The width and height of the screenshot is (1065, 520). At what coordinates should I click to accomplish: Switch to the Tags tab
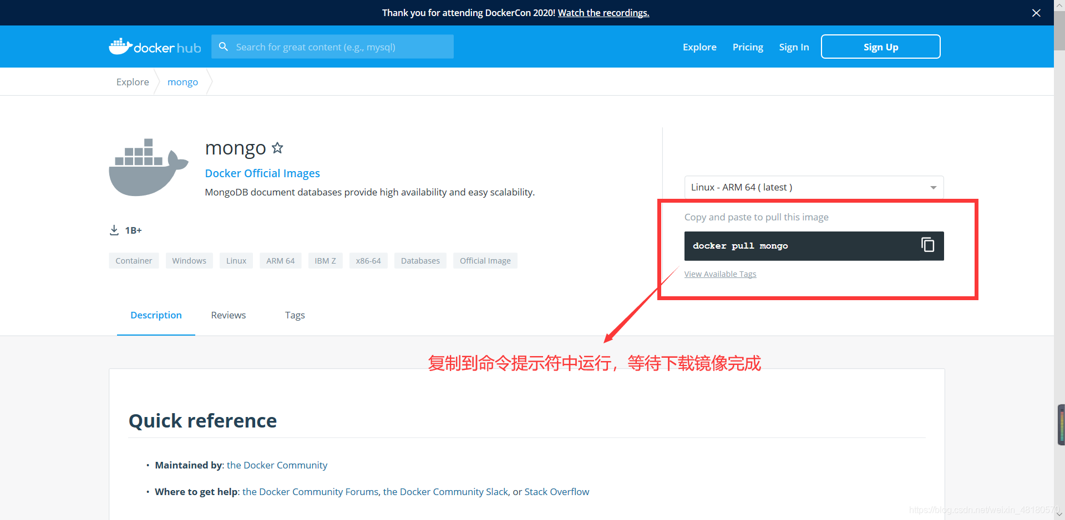pos(295,315)
